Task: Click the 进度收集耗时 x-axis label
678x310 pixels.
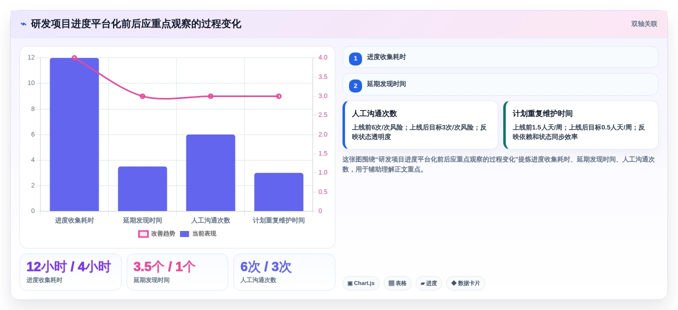Action: click(74, 220)
